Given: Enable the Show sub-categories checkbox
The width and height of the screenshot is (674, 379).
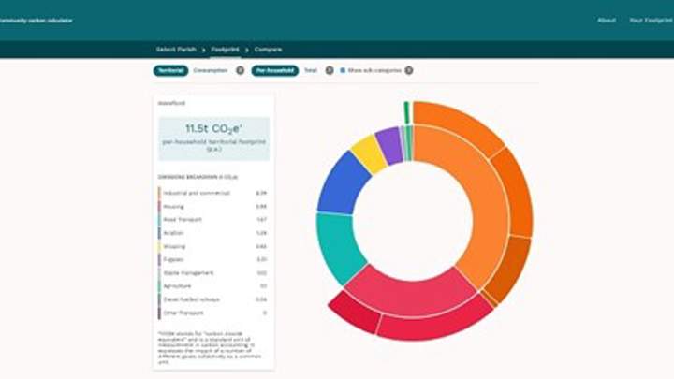Looking at the screenshot, I should 343,70.
